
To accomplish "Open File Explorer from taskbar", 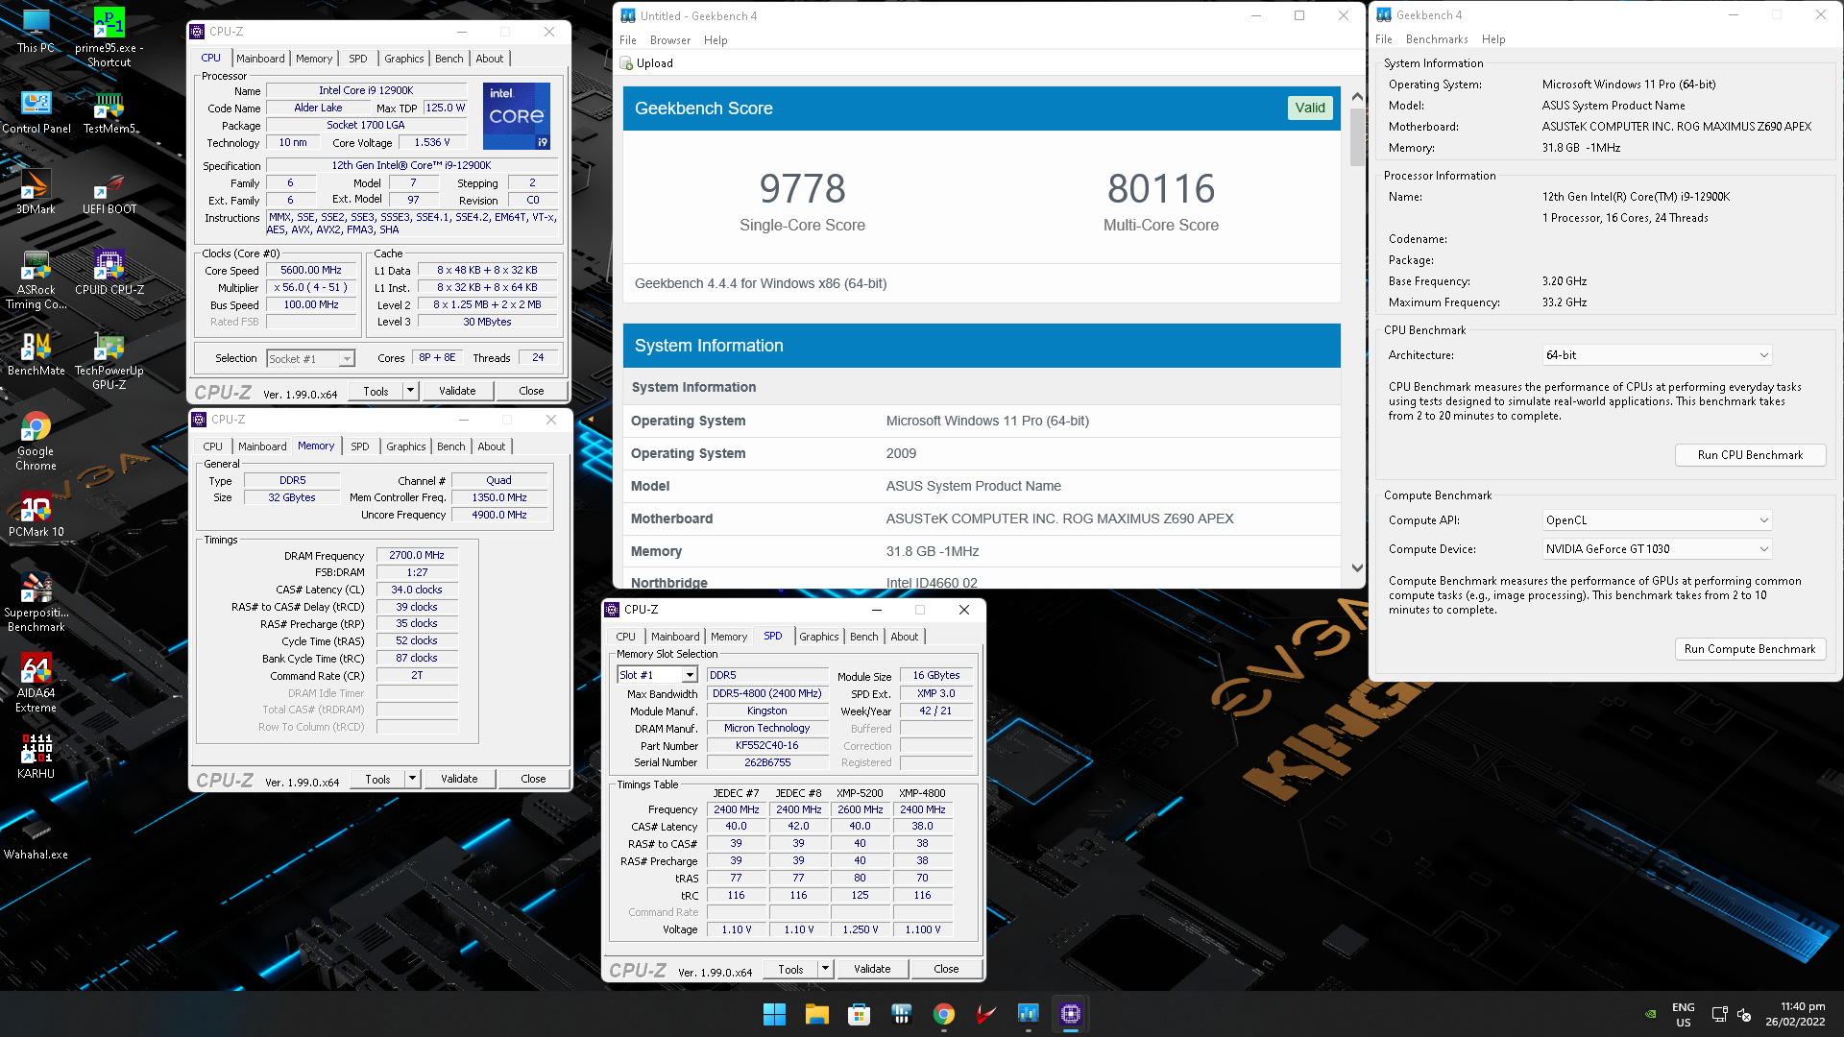I will click(816, 1014).
